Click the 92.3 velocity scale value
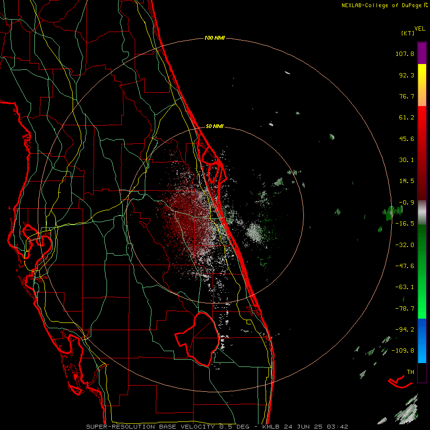The width and height of the screenshot is (430, 430). click(x=407, y=75)
